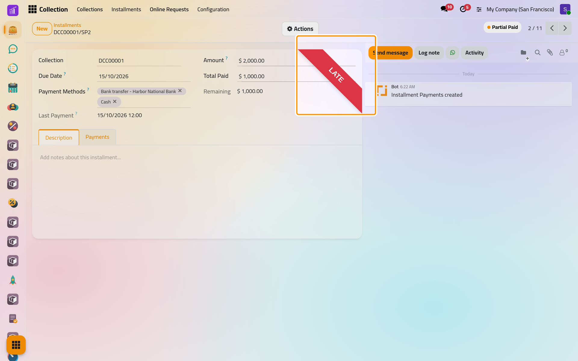Open the calendar sidebar app
578x361 pixels.
[x=13, y=88]
